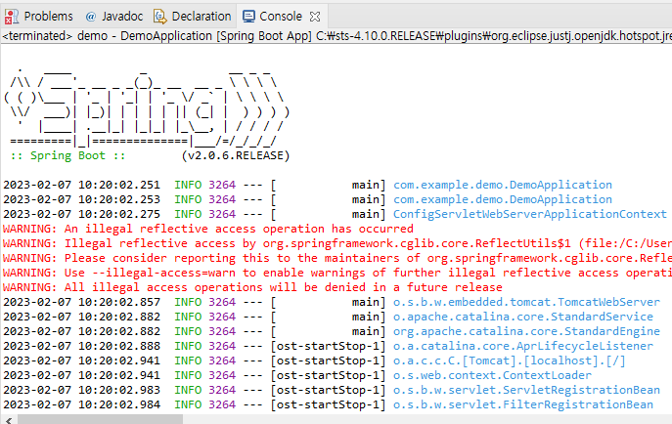Click timestamp 2023-02-07 10:20:02.275
Screen dimensions: 672x424
[x=81, y=214]
